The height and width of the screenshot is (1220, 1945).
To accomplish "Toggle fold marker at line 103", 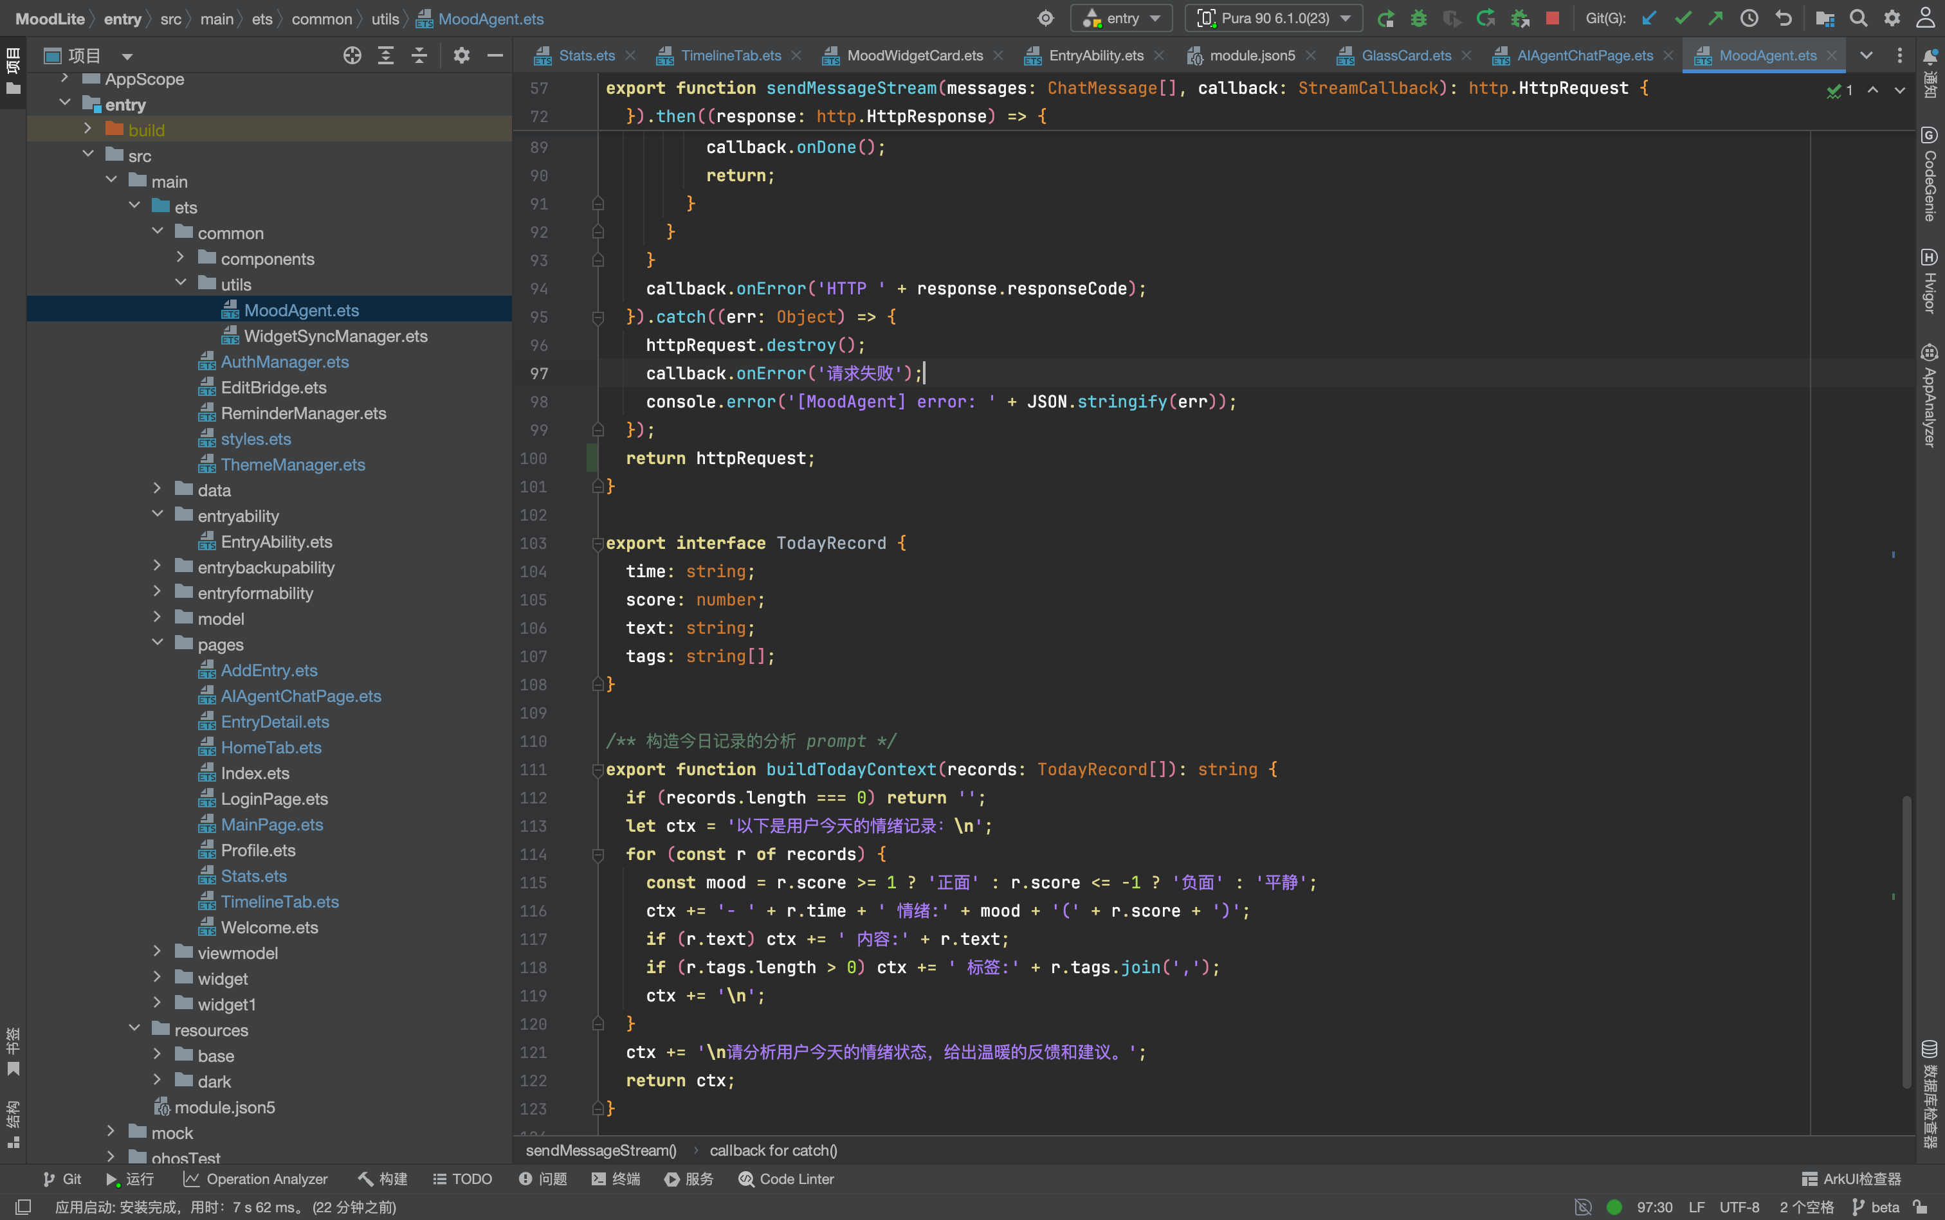I will [x=598, y=543].
